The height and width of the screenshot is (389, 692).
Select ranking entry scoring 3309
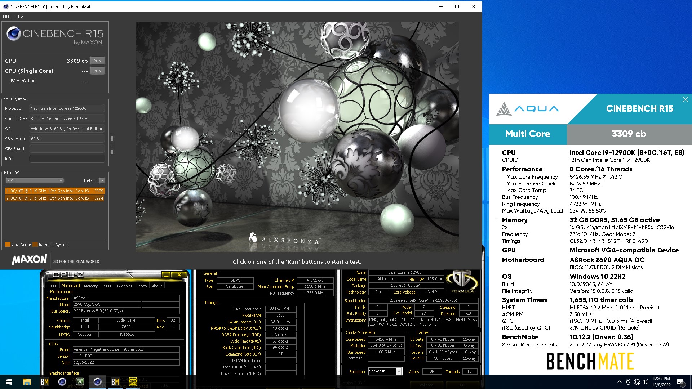pyautogui.click(x=55, y=191)
